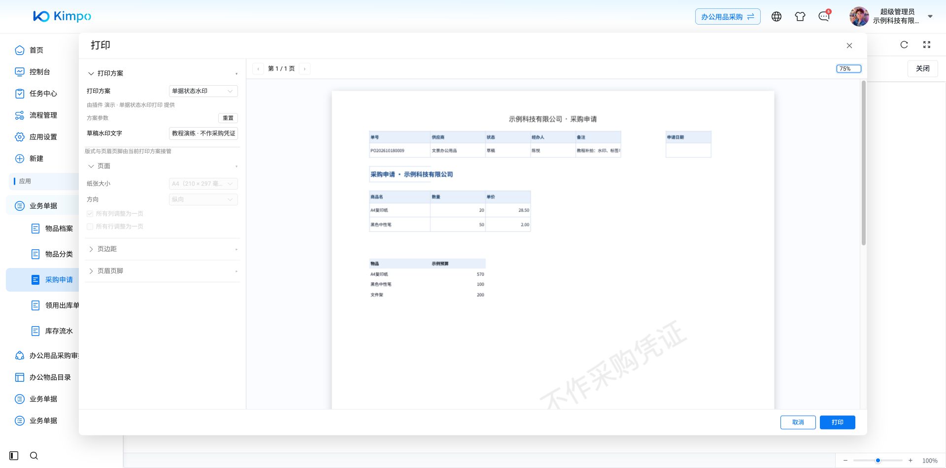This screenshot has height=468, width=946.
Task: Click the globe language icon
Action: pos(777,17)
